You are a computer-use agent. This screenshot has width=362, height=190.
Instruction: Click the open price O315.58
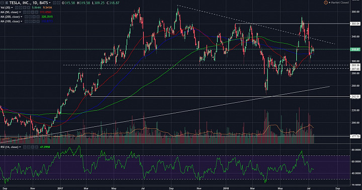click(x=68, y=3)
